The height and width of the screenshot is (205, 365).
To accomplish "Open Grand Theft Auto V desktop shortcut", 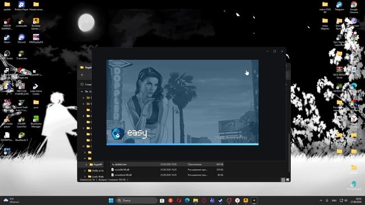I will click(22, 105).
